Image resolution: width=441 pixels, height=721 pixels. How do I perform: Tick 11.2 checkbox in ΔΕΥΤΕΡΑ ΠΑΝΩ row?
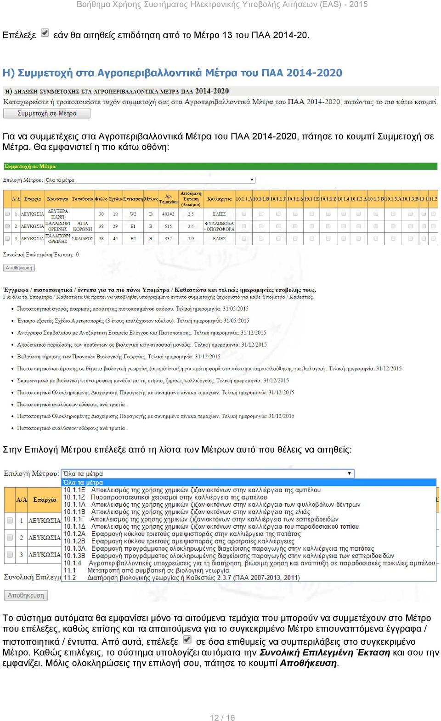tap(433, 214)
